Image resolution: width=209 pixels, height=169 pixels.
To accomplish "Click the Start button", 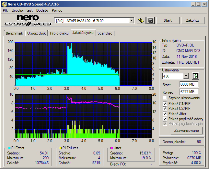I will (168, 20).
